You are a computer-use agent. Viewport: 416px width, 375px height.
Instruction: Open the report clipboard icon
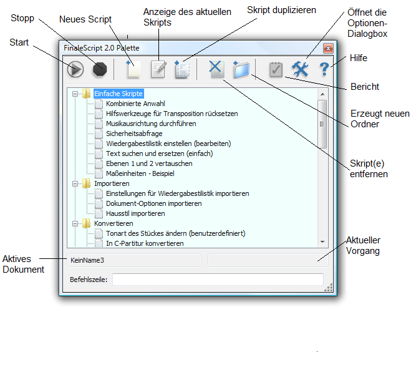[x=276, y=70]
